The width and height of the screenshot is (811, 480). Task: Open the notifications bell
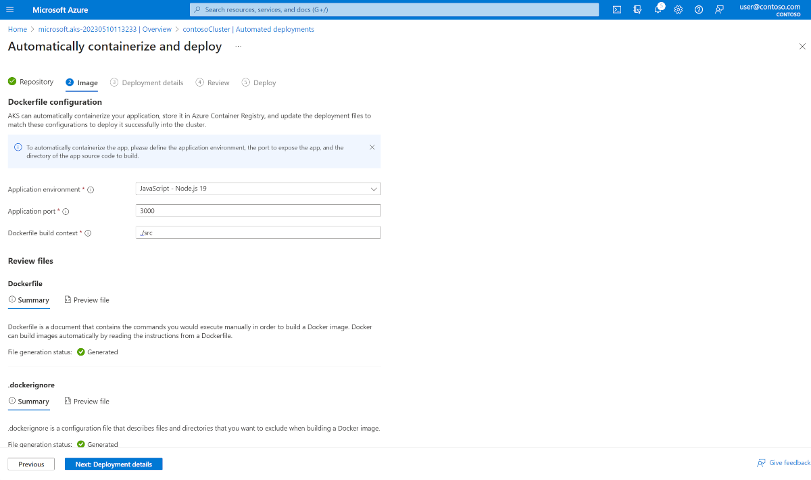(658, 9)
